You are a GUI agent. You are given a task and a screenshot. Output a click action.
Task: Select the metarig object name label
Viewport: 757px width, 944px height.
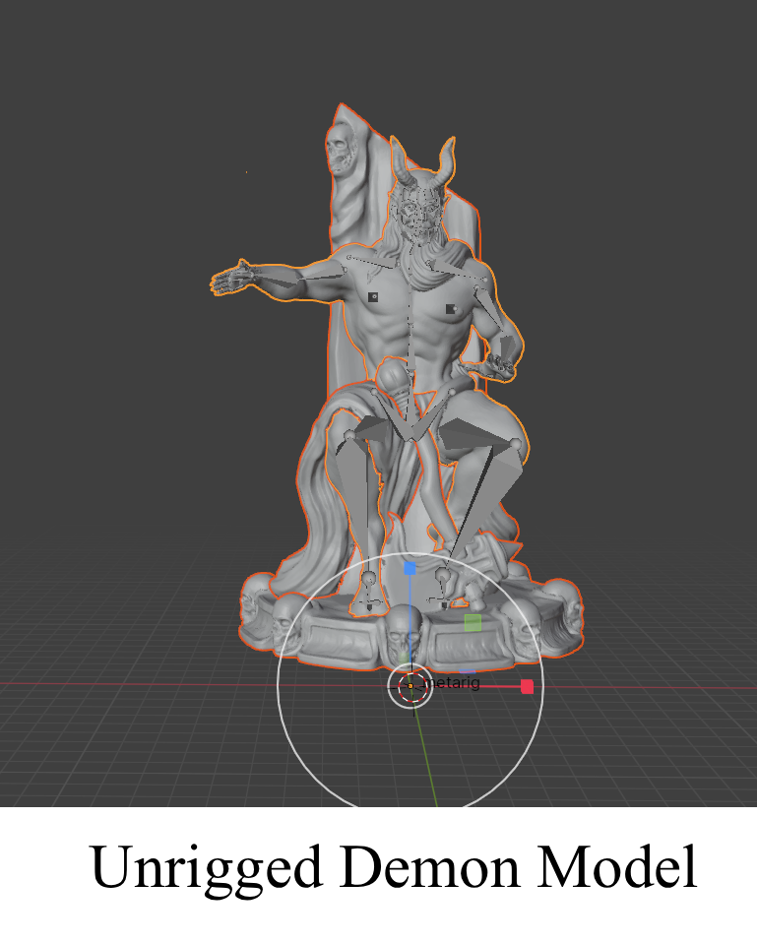point(452,682)
